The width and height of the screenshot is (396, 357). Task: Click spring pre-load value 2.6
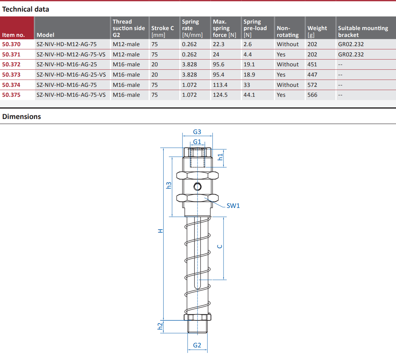(x=248, y=44)
